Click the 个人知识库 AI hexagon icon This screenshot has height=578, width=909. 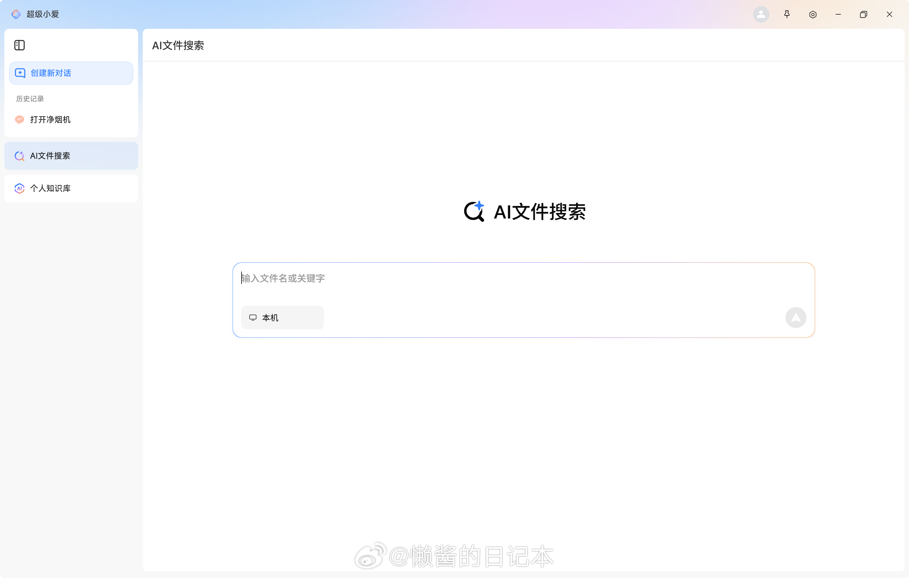[x=19, y=188]
